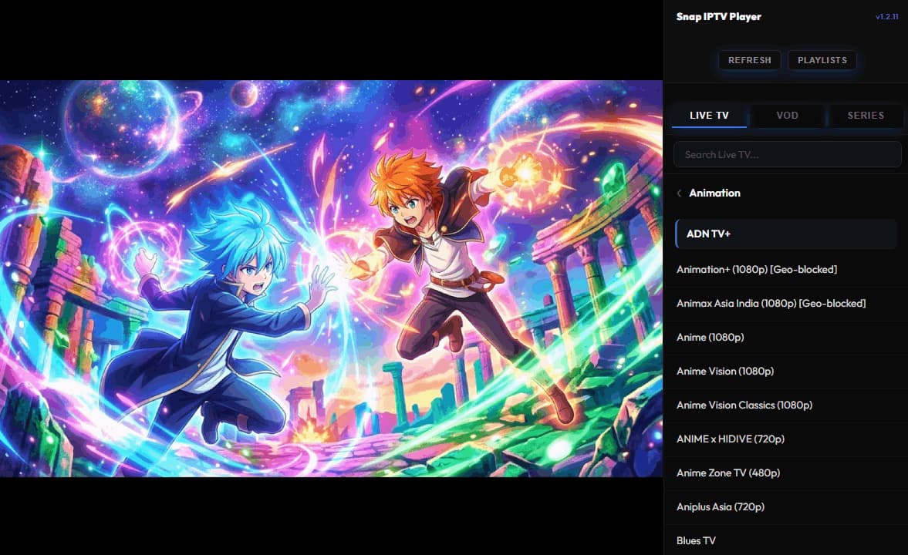This screenshot has width=908, height=555.
Task: Choose the Blues TV channel
Action: [x=696, y=540]
